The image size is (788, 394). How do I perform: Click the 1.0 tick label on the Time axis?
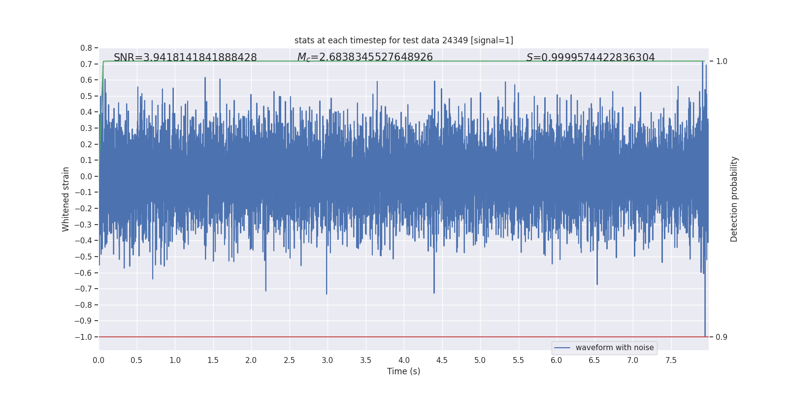(x=175, y=360)
